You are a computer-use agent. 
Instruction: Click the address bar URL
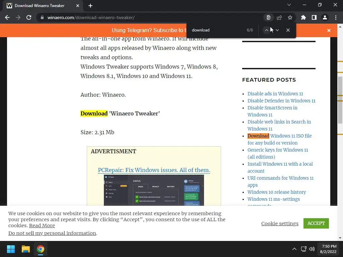91,17
